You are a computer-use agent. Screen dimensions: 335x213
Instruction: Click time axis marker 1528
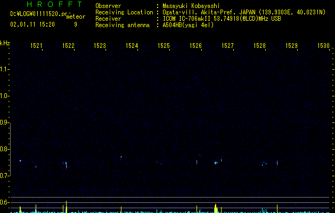pyautogui.click(x=259, y=46)
